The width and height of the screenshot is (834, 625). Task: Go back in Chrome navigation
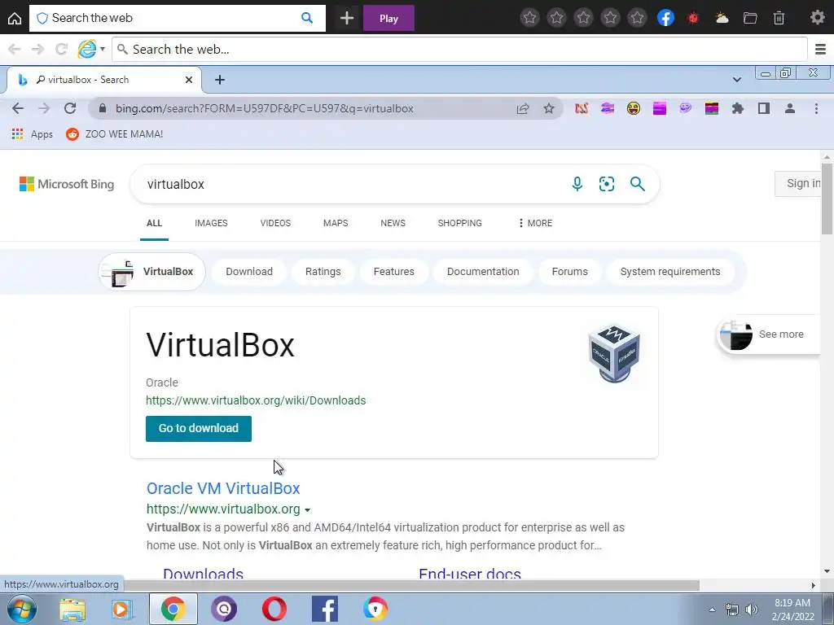(18, 108)
